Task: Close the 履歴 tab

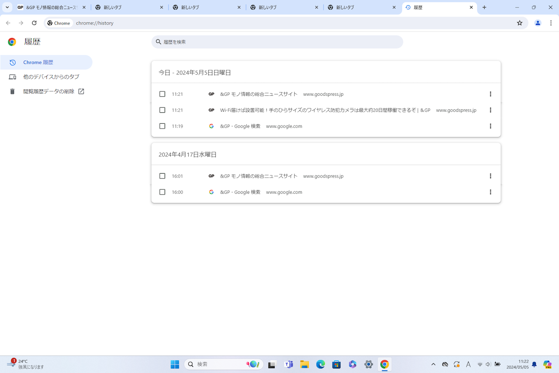Action: (x=471, y=7)
